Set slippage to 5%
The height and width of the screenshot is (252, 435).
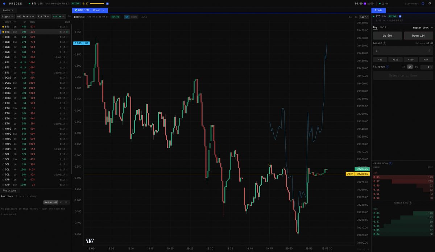coord(416,67)
